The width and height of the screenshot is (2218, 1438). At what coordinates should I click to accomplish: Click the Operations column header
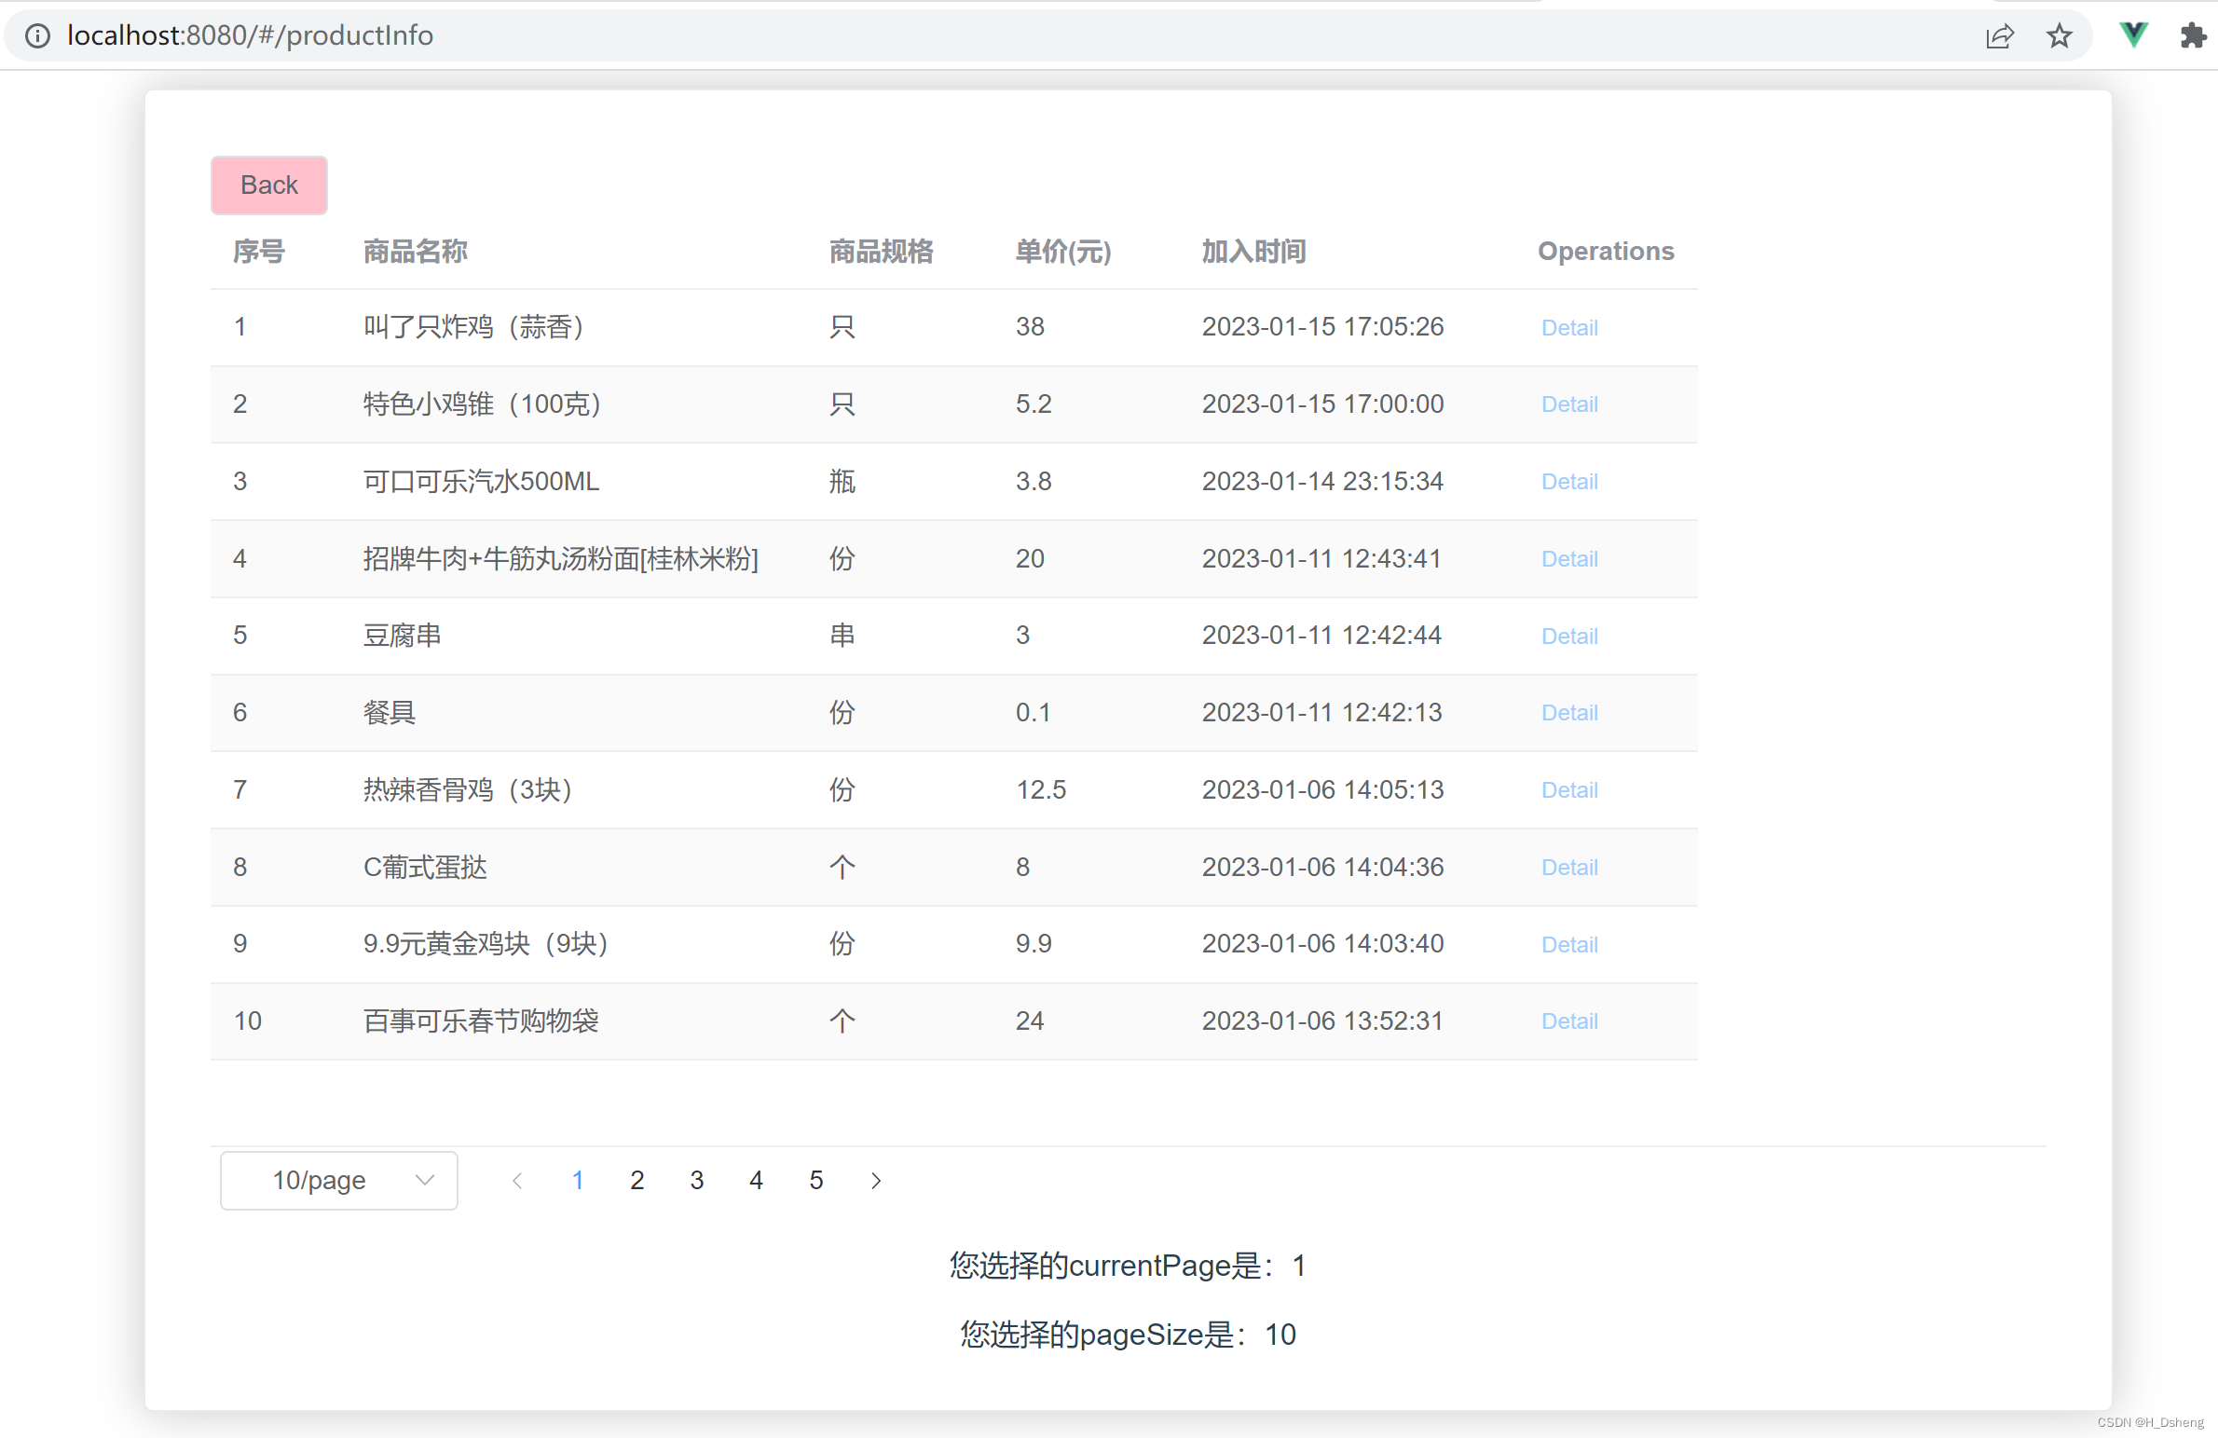(1606, 252)
